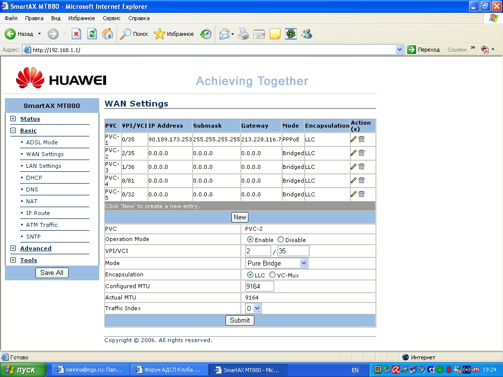503x377 pixels.
Task: Open the NAT settings page
Action: pos(32,201)
